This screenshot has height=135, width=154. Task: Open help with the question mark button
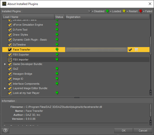click(x=5, y=131)
